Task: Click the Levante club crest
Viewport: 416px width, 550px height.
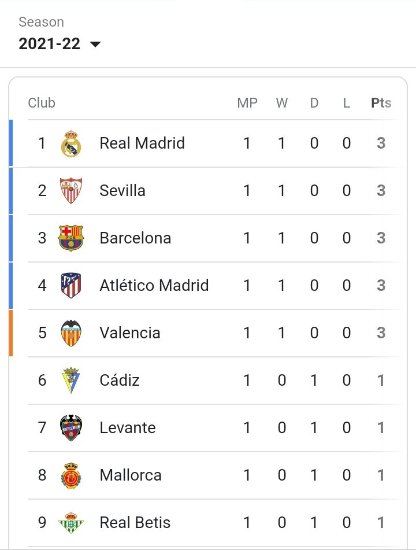Action: (71, 428)
